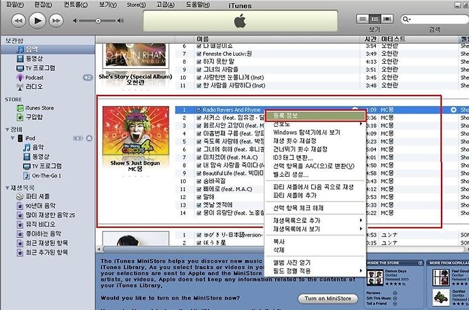Viewport: 469px width, 310px height.
Task: Expand 필드 정렬 적용 submenu
Action: [x=361, y=271]
